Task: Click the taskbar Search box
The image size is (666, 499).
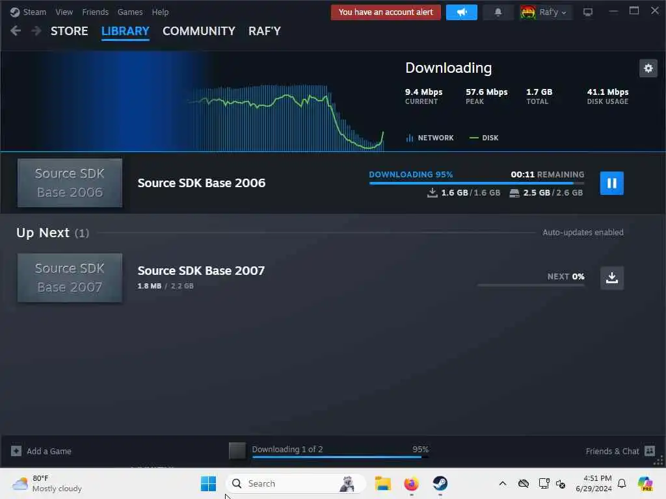Action: [x=295, y=483]
